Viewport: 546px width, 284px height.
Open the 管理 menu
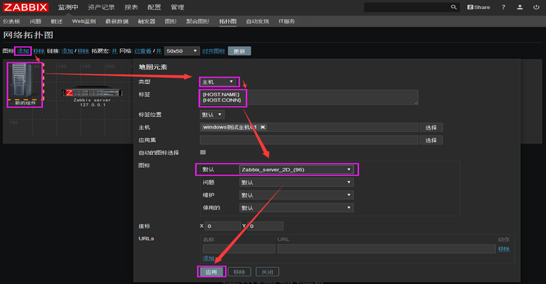click(177, 7)
